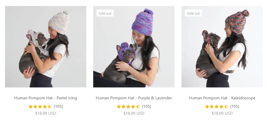Click the first star under Kaleidoscope hat
Image resolution: width=267 pixels, height=121 pixels.
click(207, 106)
